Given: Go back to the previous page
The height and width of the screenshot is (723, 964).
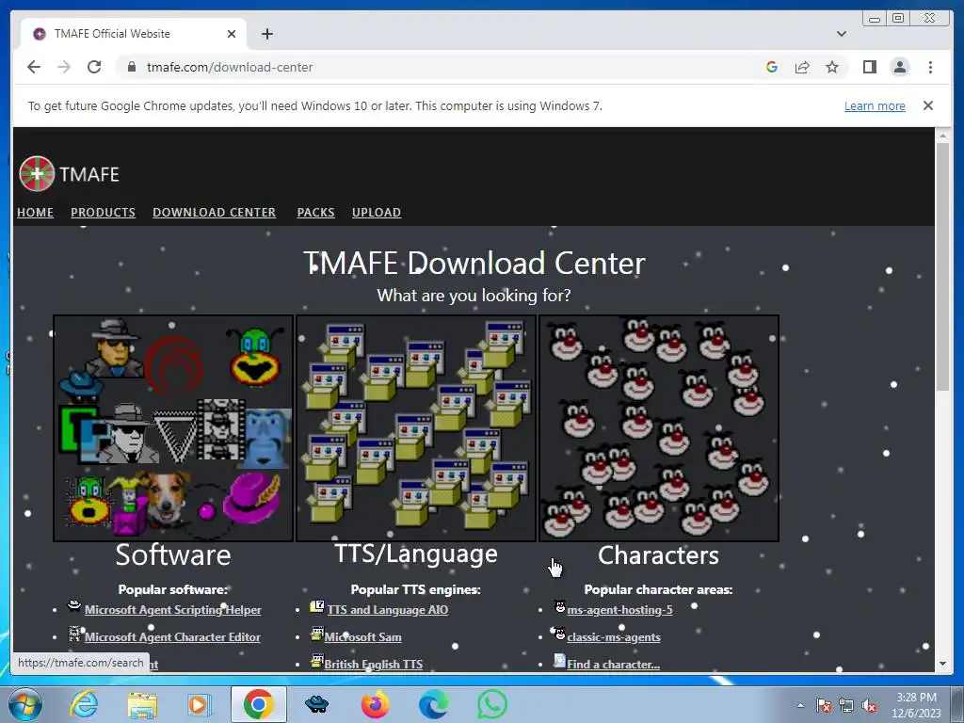Looking at the screenshot, I should pos(34,67).
